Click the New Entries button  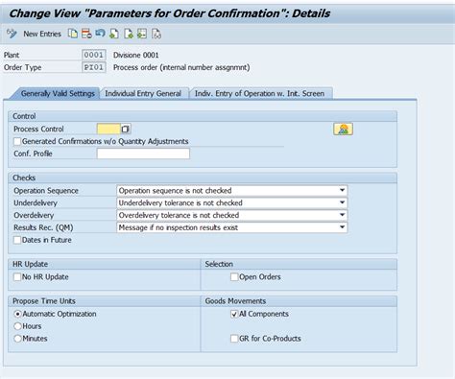click(x=42, y=34)
